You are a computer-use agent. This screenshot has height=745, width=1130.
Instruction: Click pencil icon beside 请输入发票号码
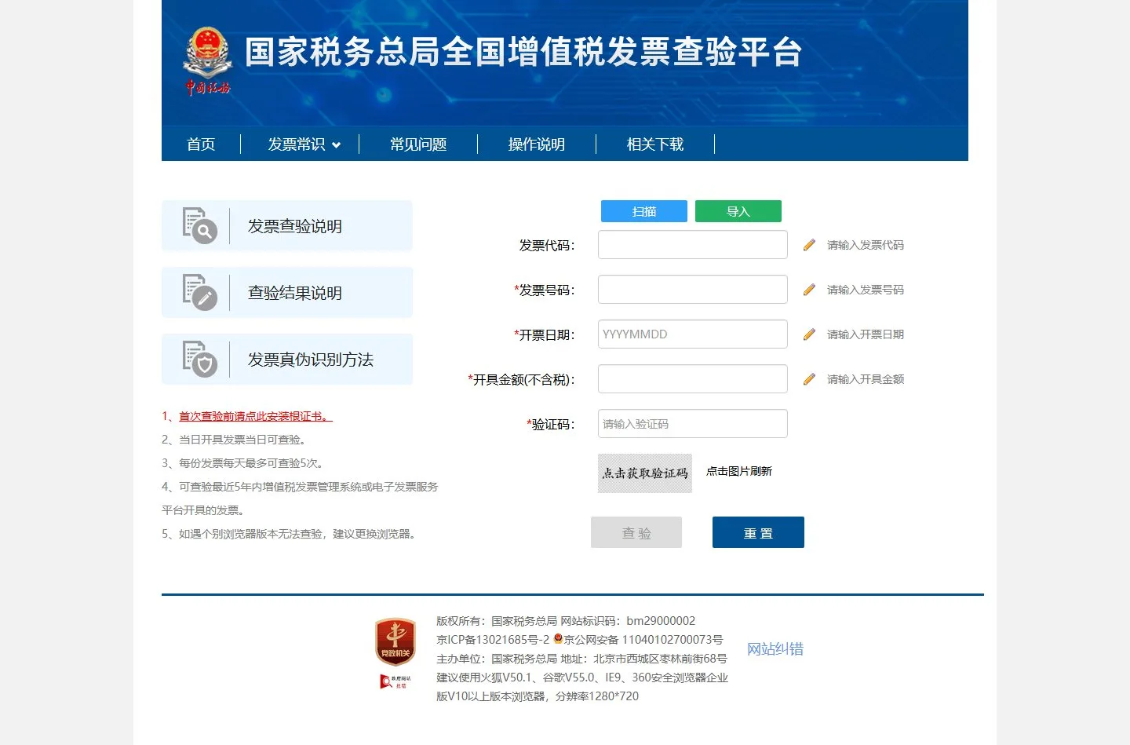coord(809,290)
